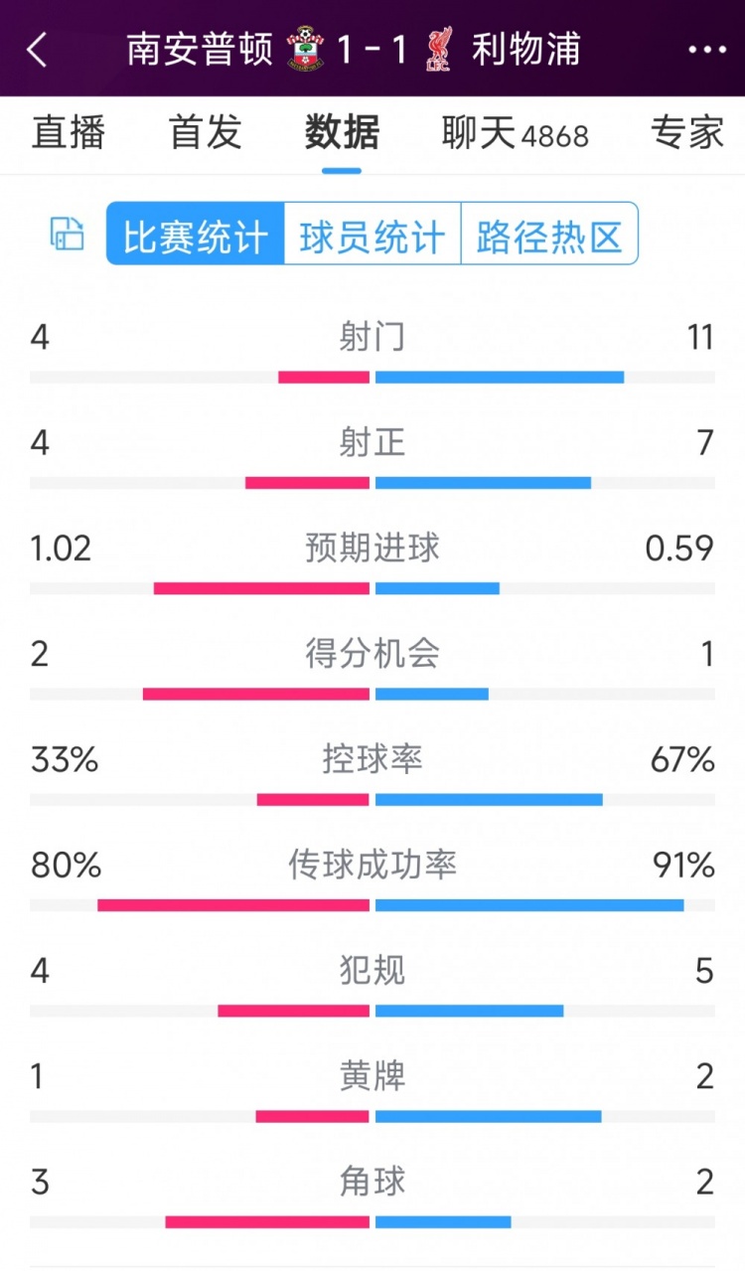This screenshot has height=1271, width=745.
Task: Tap the 预期进球 expected goals stat
Action: (372, 549)
